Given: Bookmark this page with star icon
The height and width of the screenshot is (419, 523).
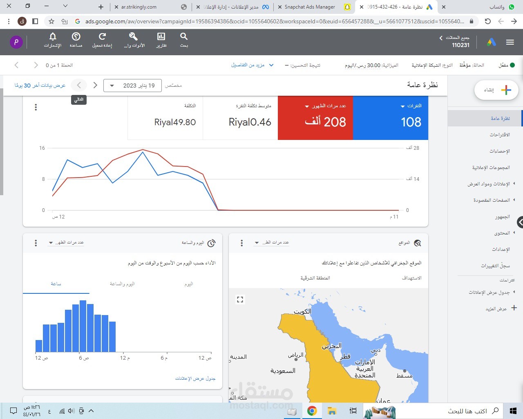Looking at the screenshot, I should pyautogui.click(x=51, y=21).
